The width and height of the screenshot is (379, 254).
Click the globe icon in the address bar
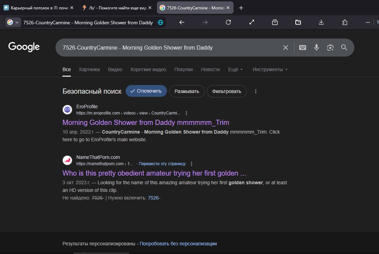[x=160, y=23]
